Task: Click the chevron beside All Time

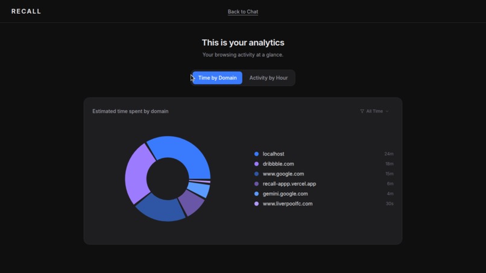Action: coord(387,111)
